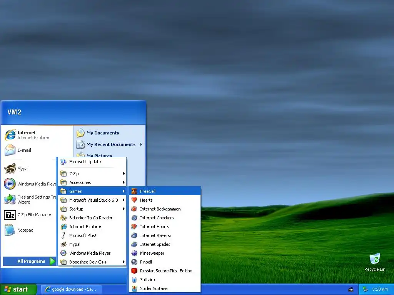The width and height of the screenshot is (394, 295).
Task: Click the Spider Solitaire icon
Action: [134, 288]
